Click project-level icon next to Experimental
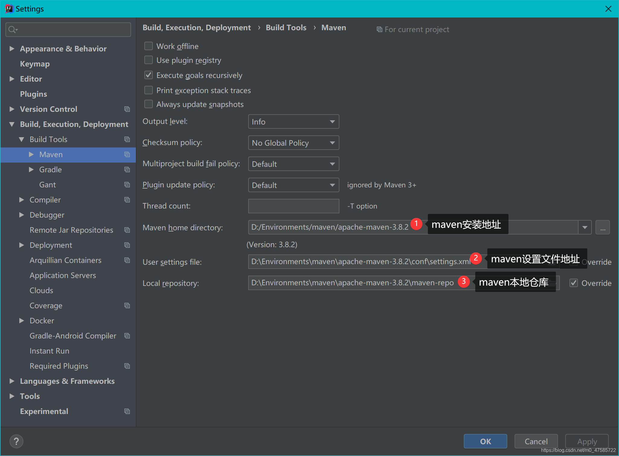The height and width of the screenshot is (456, 619). tap(127, 411)
